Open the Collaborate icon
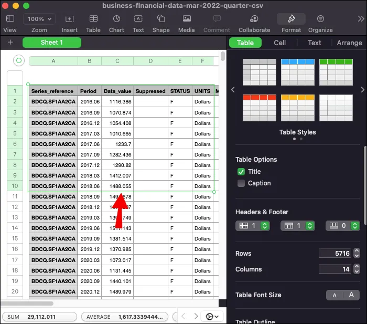Viewport: 367px width, 324px height. point(254,19)
